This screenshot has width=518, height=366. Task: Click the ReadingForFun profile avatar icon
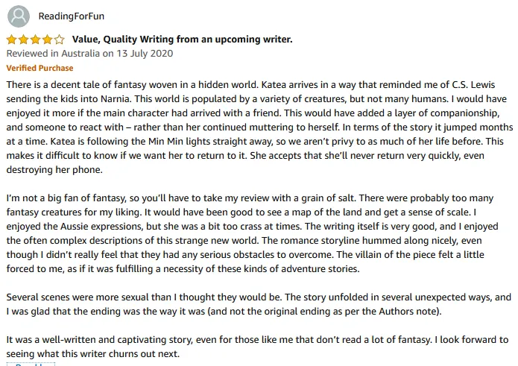pos(19,16)
